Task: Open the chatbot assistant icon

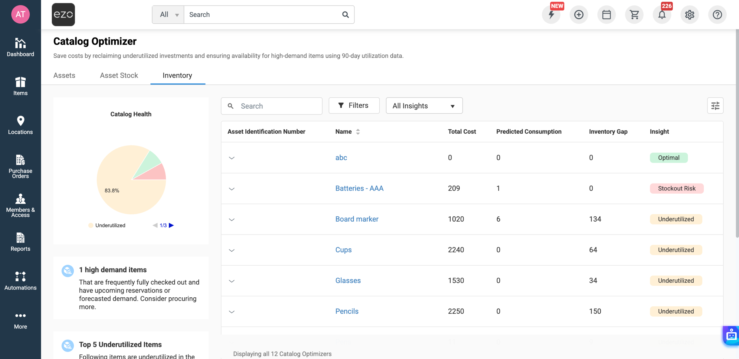Action: click(x=731, y=335)
